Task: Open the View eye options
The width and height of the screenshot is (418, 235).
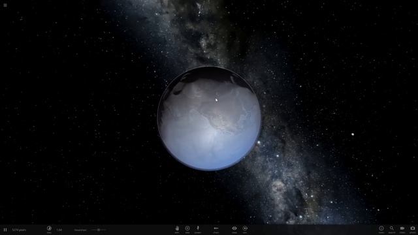Action: (x=234, y=229)
